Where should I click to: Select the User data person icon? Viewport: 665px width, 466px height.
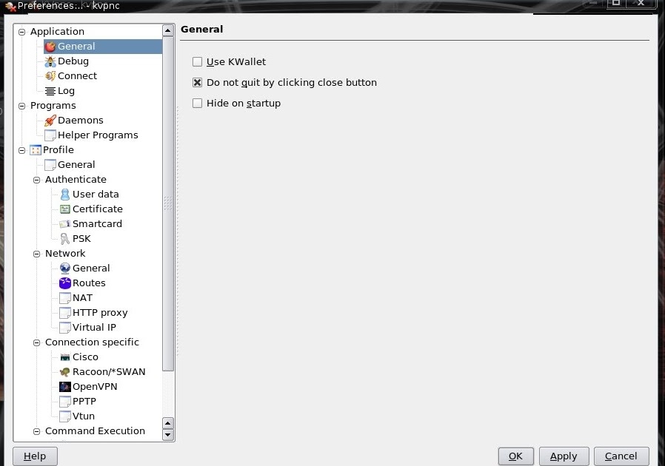(65, 195)
